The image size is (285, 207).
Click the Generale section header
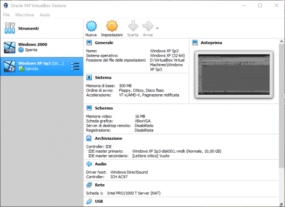[x=104, y=43]
